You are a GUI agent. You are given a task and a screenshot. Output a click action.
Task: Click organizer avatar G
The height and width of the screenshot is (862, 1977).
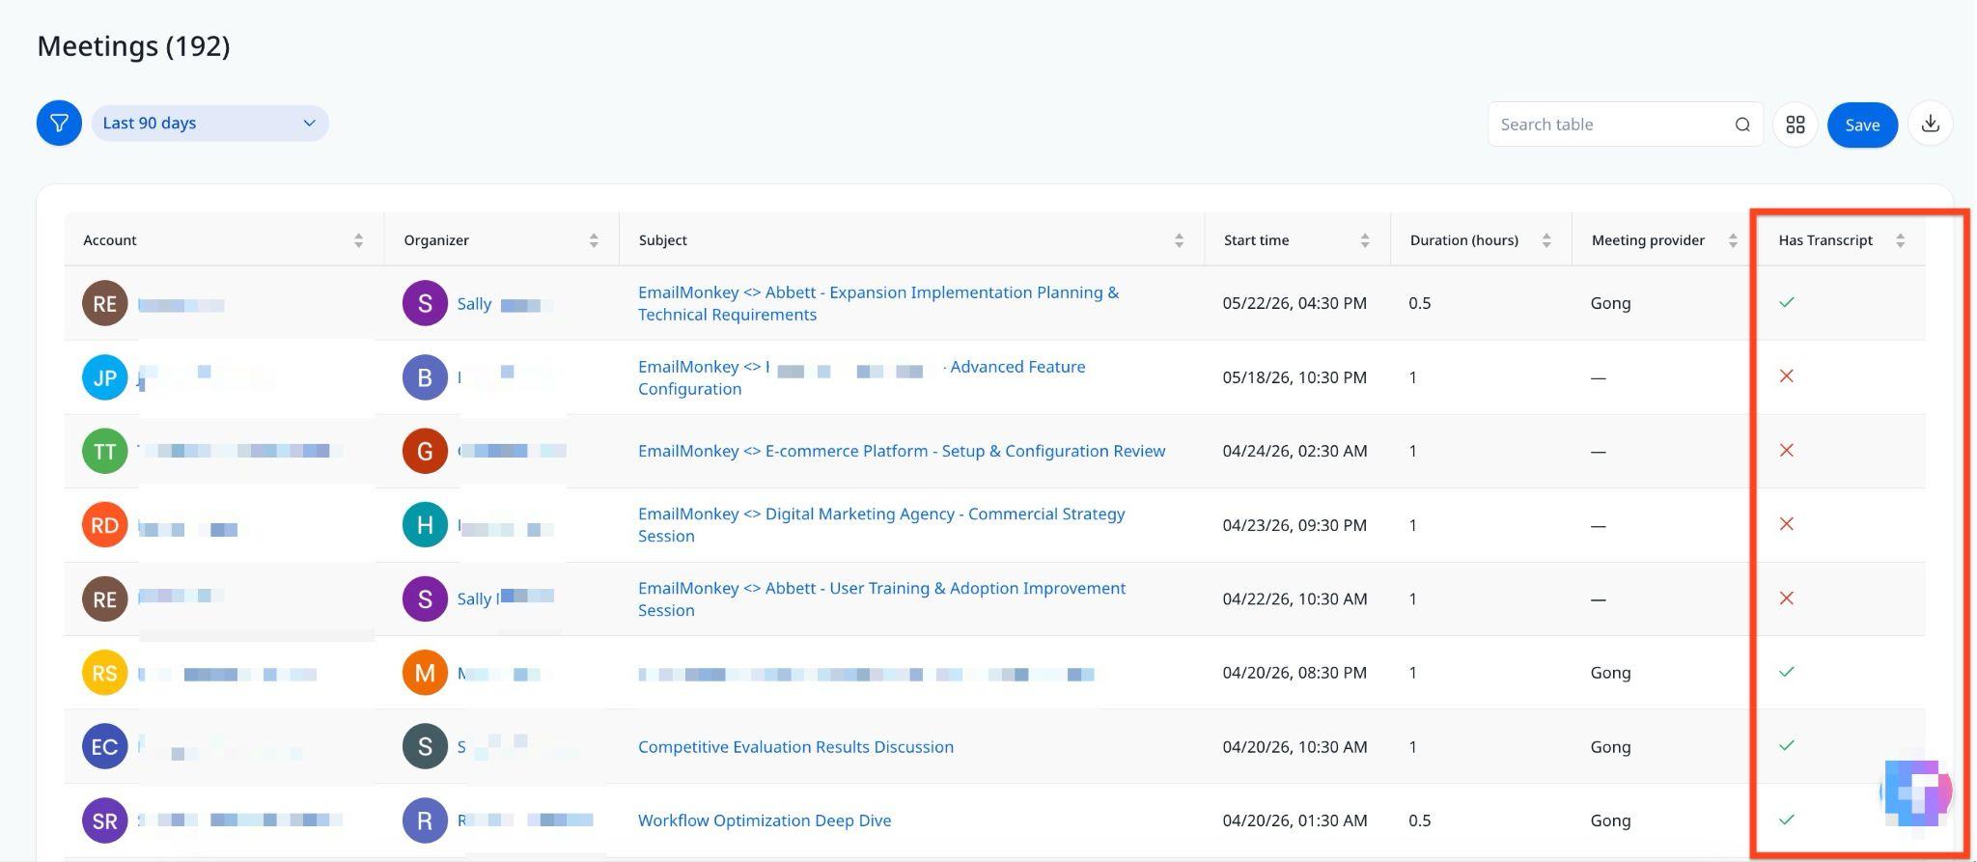(425, 451)
